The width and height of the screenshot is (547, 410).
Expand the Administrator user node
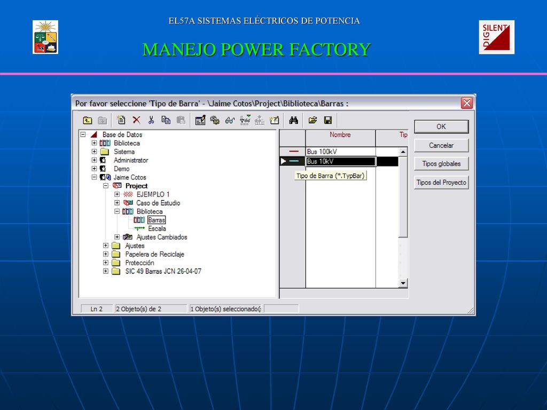pyautogui.click(x=94, y=160)
